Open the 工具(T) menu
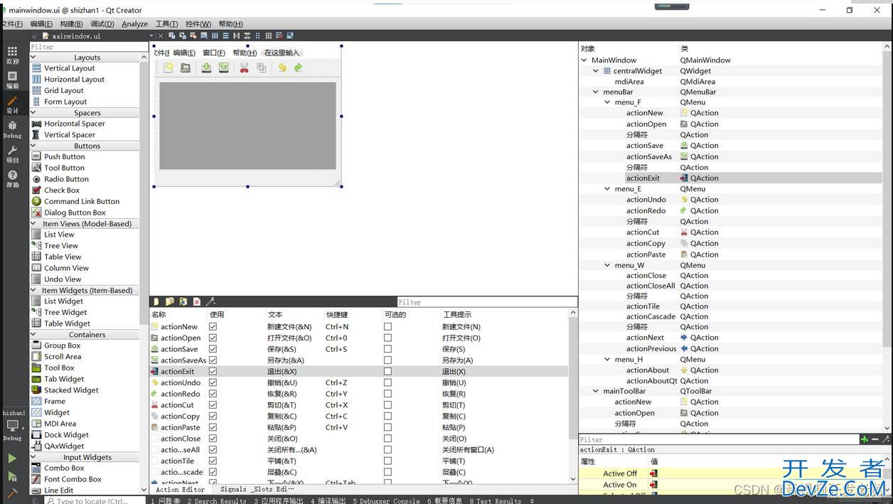The height and width of the screenshot is (504, 893). pos(166,24)
